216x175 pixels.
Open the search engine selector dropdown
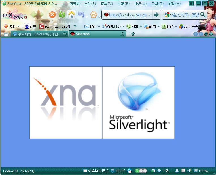click(168, 15)
